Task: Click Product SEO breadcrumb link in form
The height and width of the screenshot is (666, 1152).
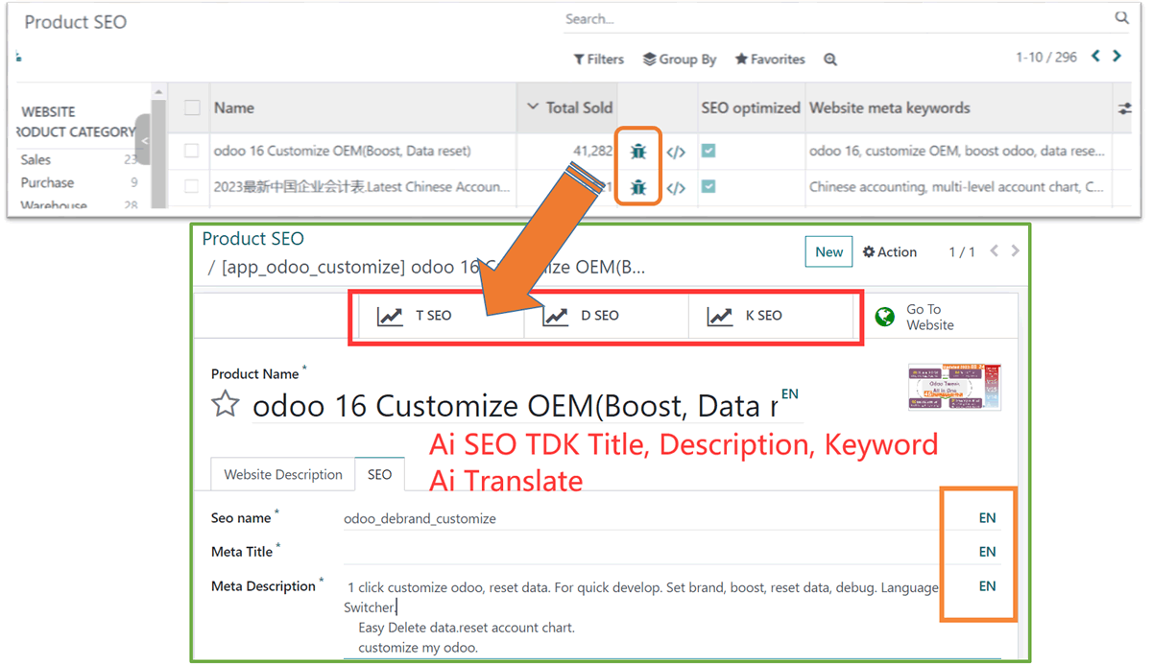Action: (x=252, y=239)
